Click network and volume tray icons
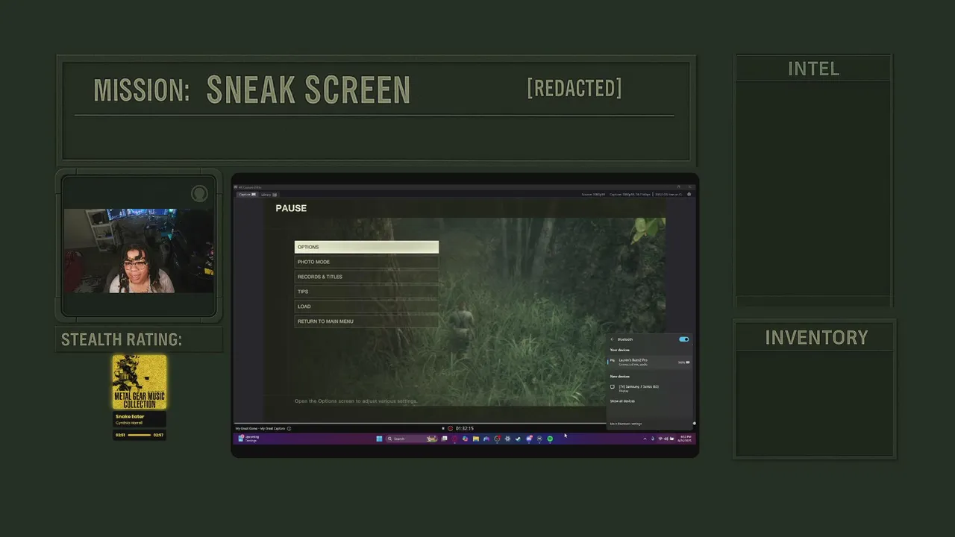Viewport: 955px width, 537px height. (665, 439)
